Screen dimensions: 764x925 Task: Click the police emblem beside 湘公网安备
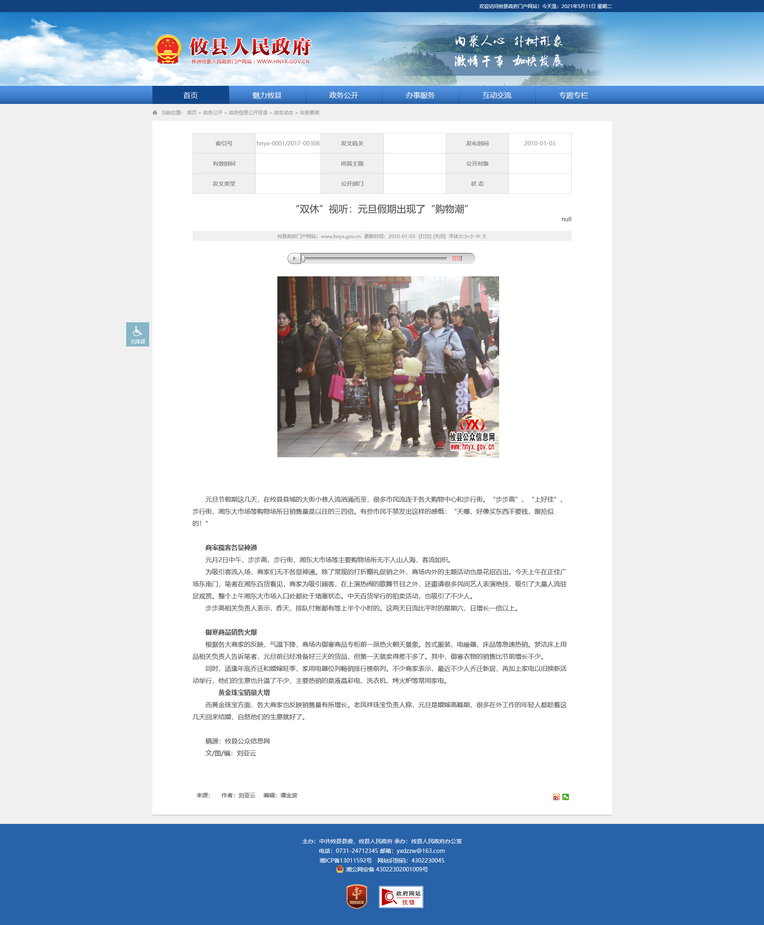(x=339, y=869)
